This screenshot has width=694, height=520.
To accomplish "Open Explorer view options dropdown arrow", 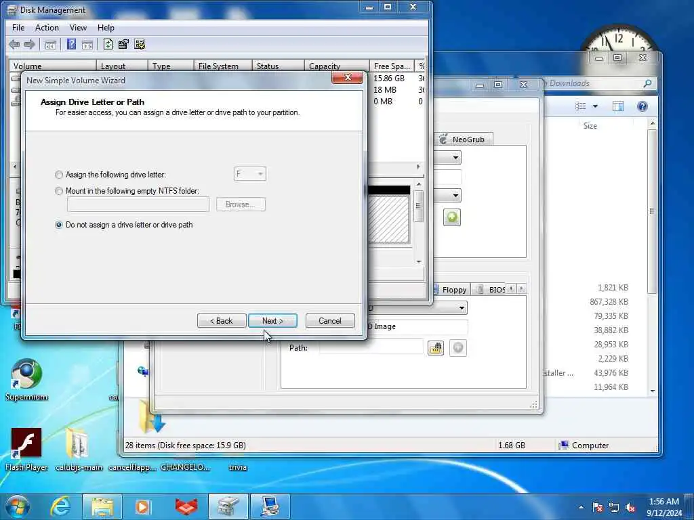I will (x=595, y=106).
